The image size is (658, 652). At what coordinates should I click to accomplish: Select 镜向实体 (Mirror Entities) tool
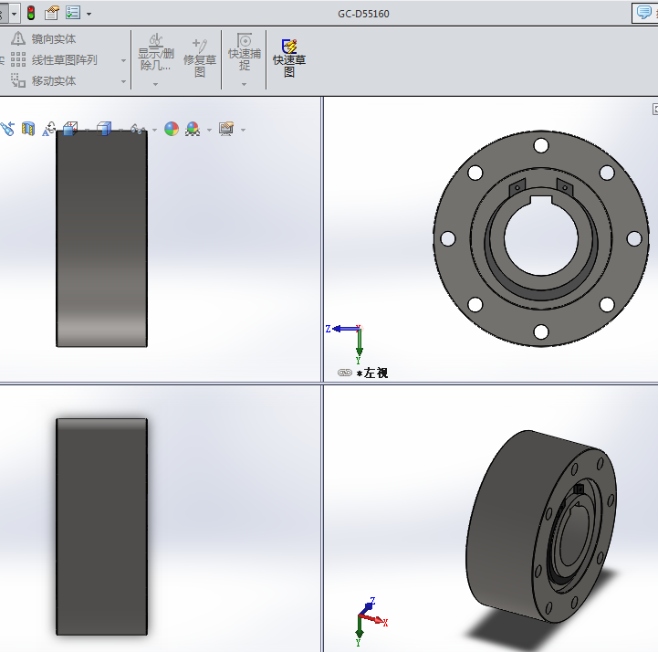pos(44,38)
